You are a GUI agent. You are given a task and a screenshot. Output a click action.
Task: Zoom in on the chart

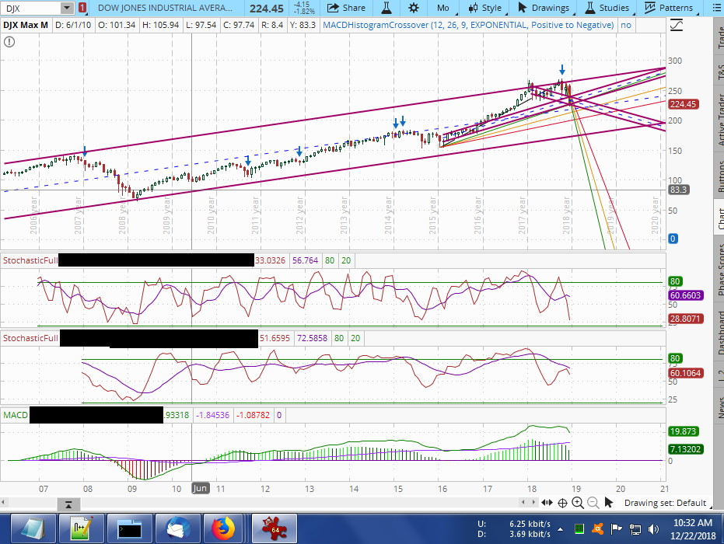pyautogui.click(x=578, y=503)
